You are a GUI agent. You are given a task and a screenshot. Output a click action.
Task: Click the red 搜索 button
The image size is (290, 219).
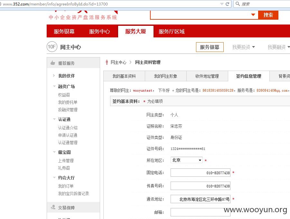[x=268, y=15]
